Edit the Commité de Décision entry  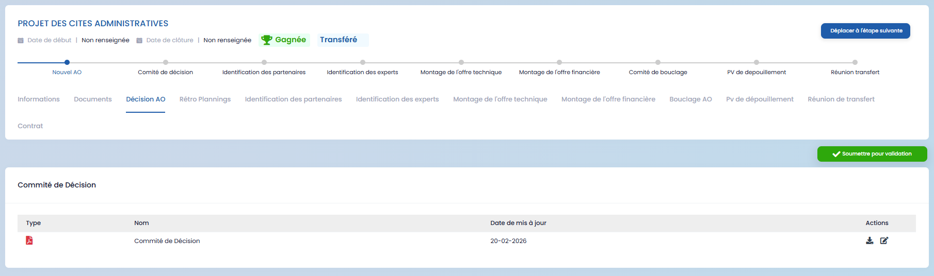click(x=884, y=240)
